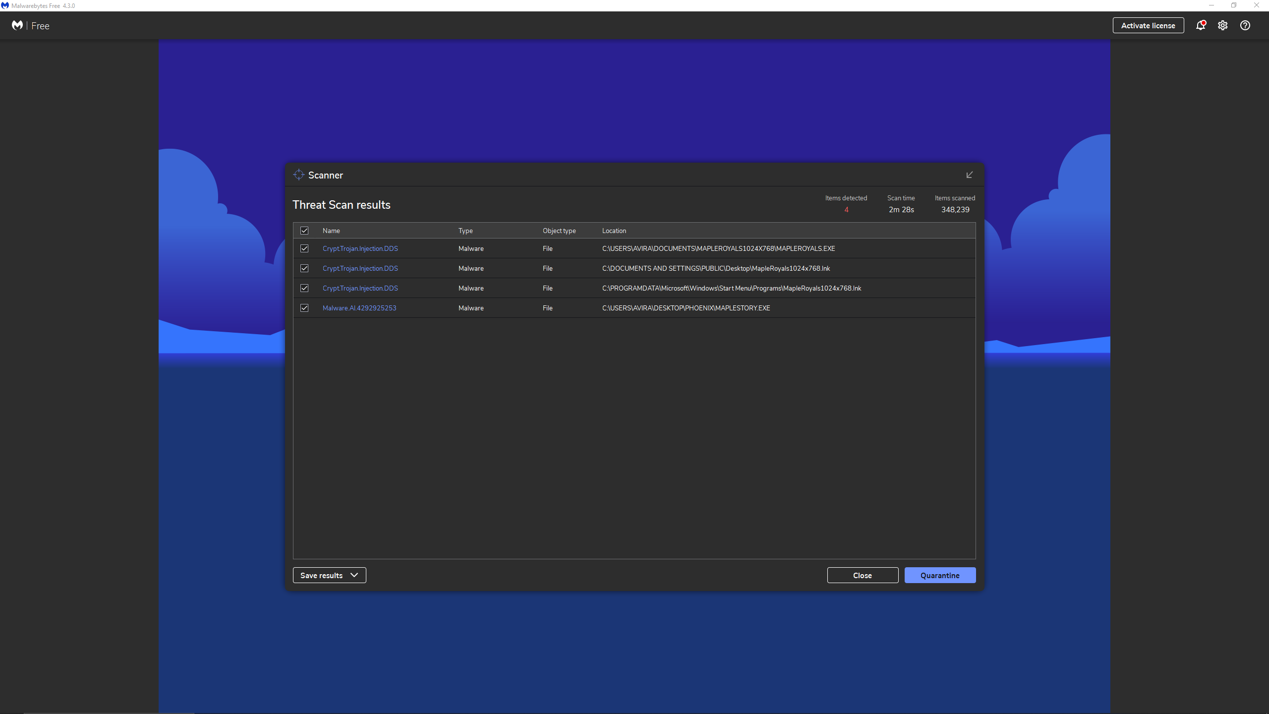Click the Quarantine button
Image resolution: width=1269 pixels, height=714 pixels.
(x=939, y=575)
